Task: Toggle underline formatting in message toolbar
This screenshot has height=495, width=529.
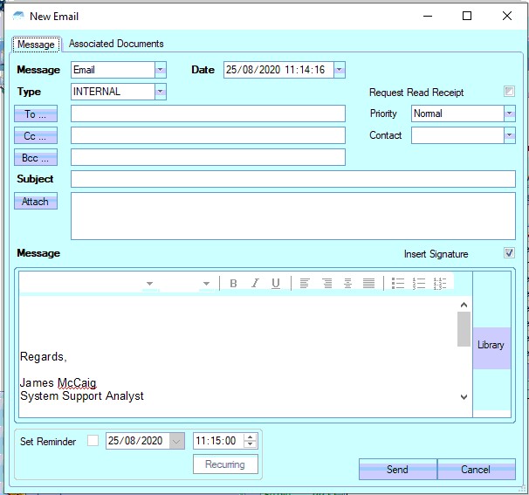Action: 276,283
